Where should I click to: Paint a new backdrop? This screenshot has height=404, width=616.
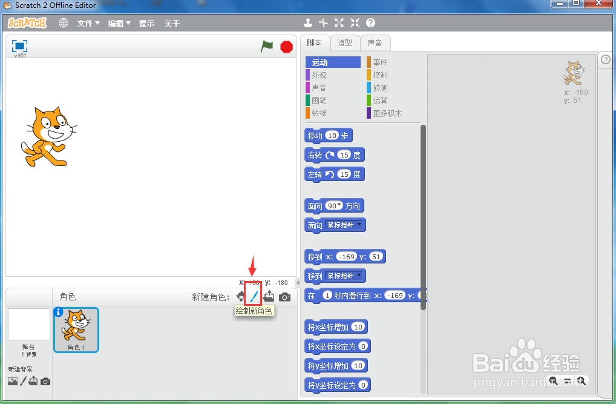[23, 381]
